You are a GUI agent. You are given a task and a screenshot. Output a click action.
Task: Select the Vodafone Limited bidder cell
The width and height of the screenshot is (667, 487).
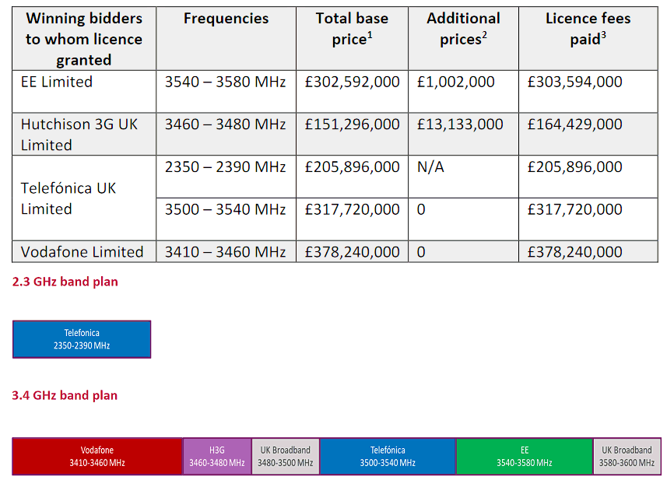[x=82, y=251]
